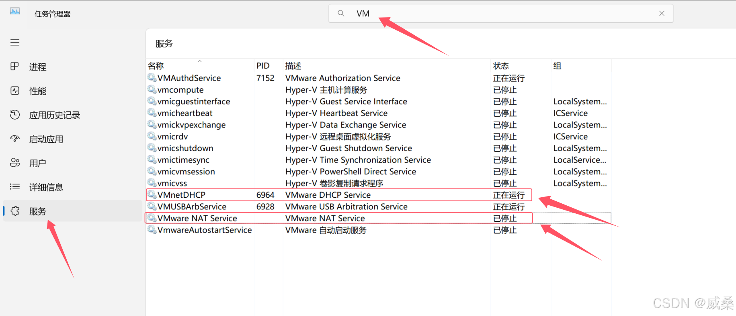736x316 pixels.
Task: Open the hamburger navigation menu
Action: [15, 43]
